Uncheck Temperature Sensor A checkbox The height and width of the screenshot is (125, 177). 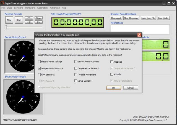[x=39, y=68]
